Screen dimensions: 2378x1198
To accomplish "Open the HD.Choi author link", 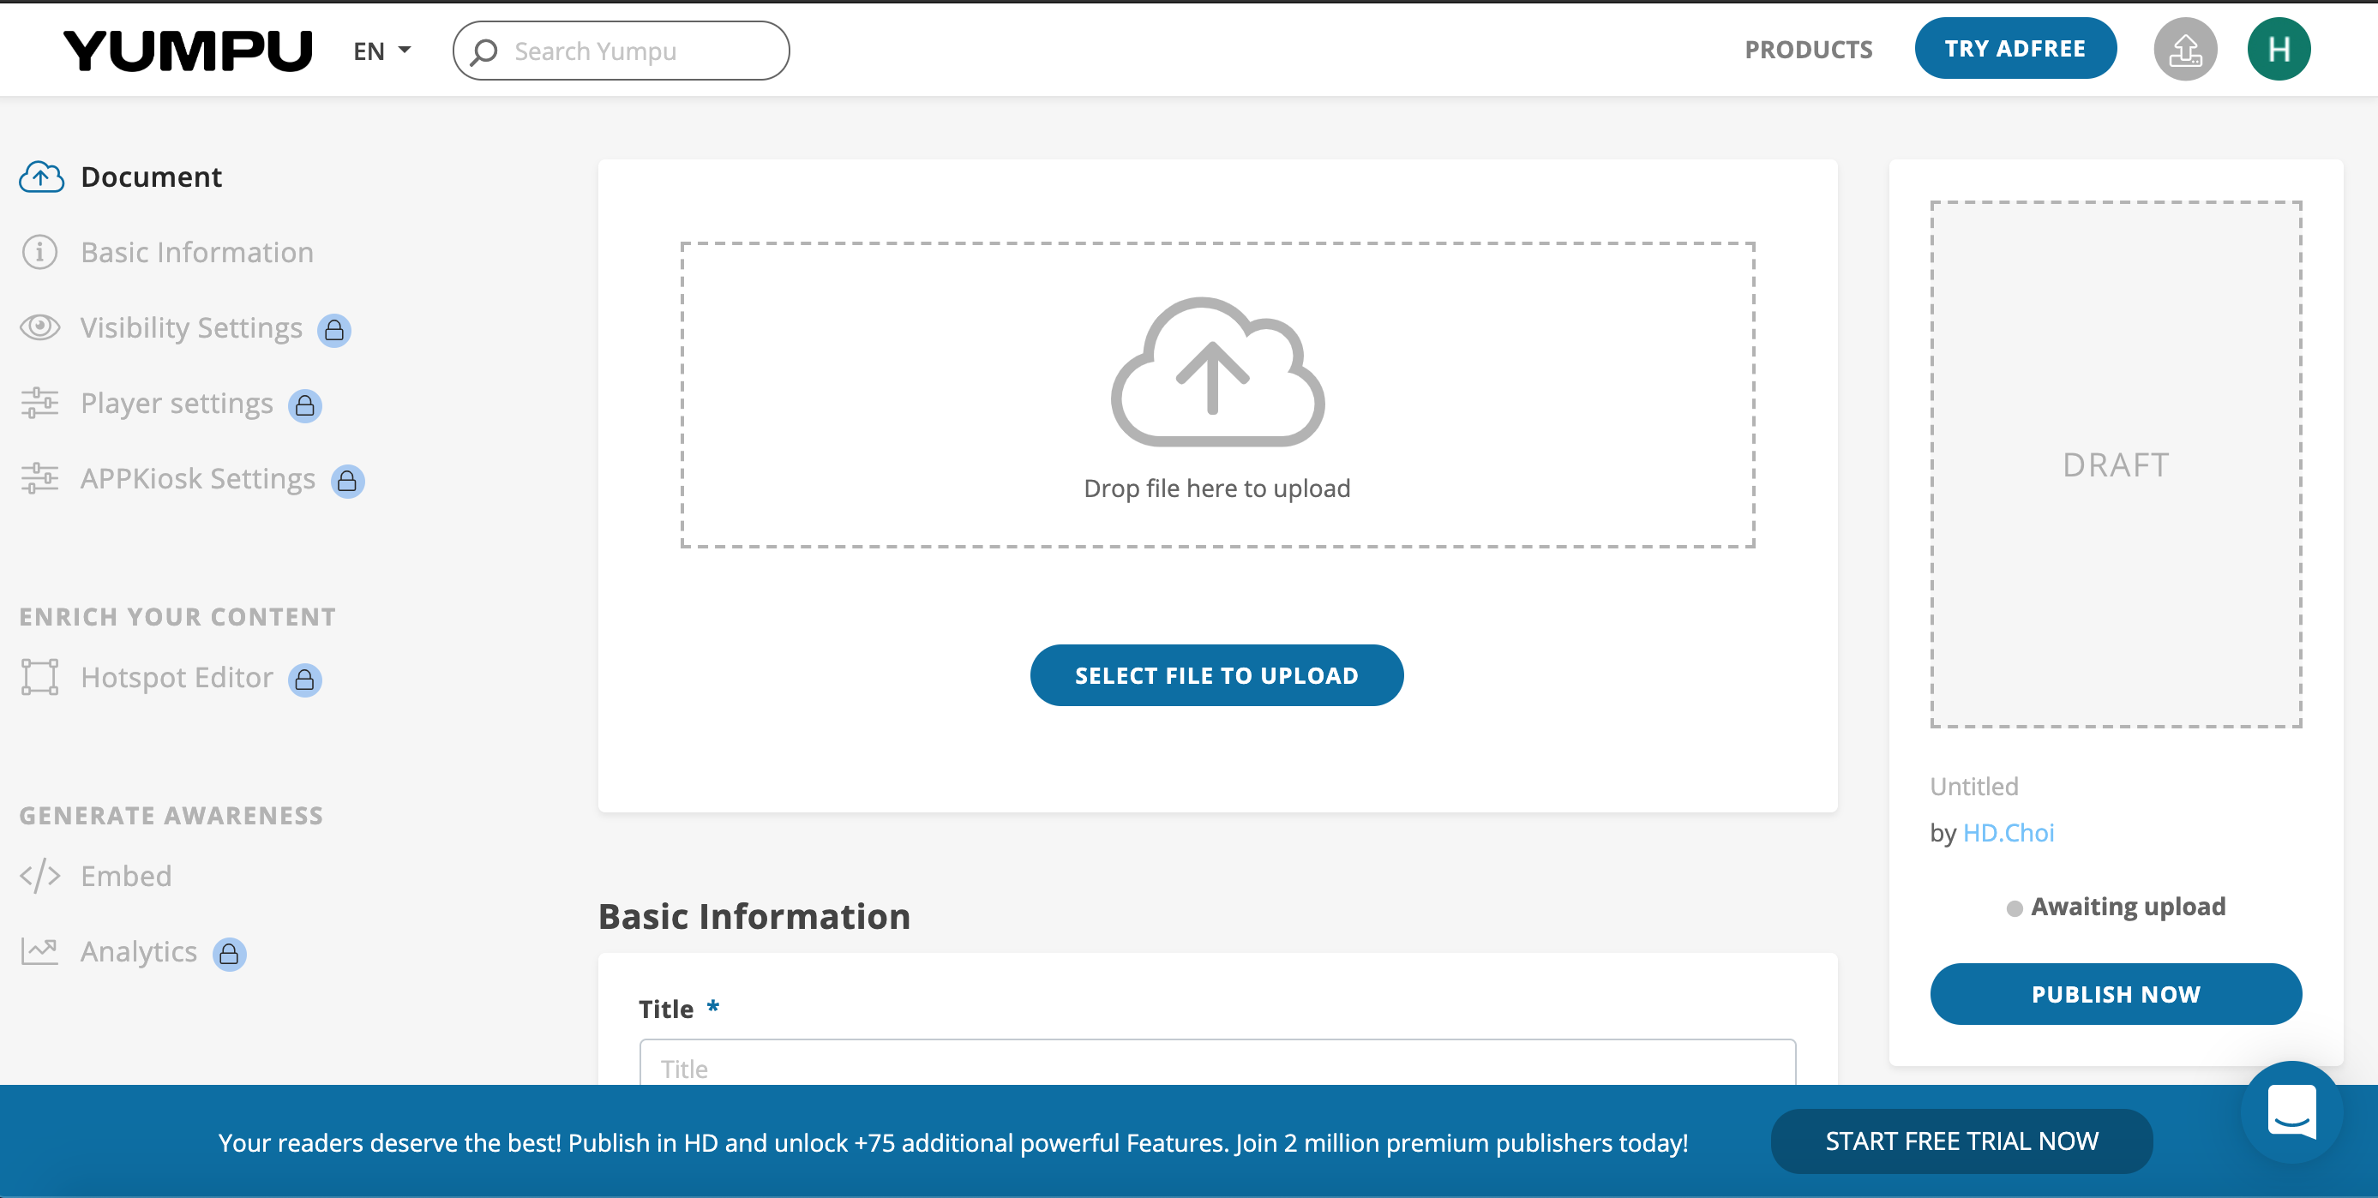I will click(2008, 832).
